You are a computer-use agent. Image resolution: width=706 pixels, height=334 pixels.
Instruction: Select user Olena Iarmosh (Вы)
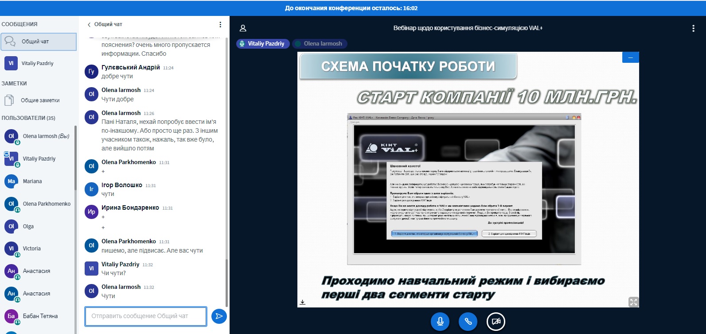pos(38,136)
